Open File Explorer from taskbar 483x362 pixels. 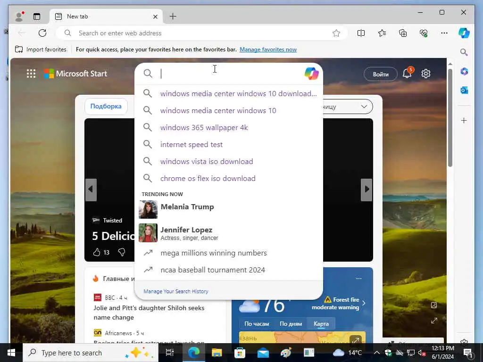point(217,353)
